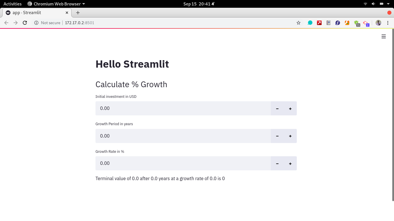Open the Chromium three-dot menu
Screen dimensions: 394x221
pos(388,23)
